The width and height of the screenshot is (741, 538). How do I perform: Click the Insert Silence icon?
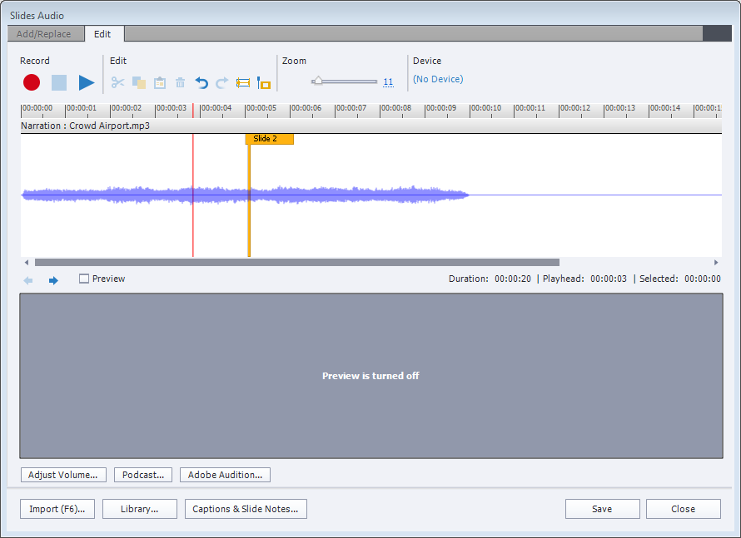[242, 82]
